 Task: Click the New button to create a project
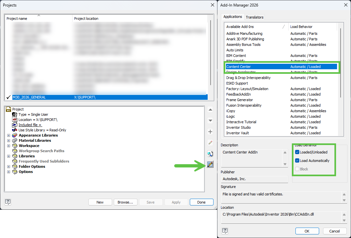100,202
